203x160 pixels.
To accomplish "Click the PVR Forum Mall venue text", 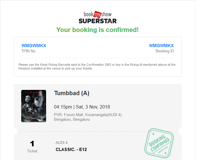I will 88,115.
